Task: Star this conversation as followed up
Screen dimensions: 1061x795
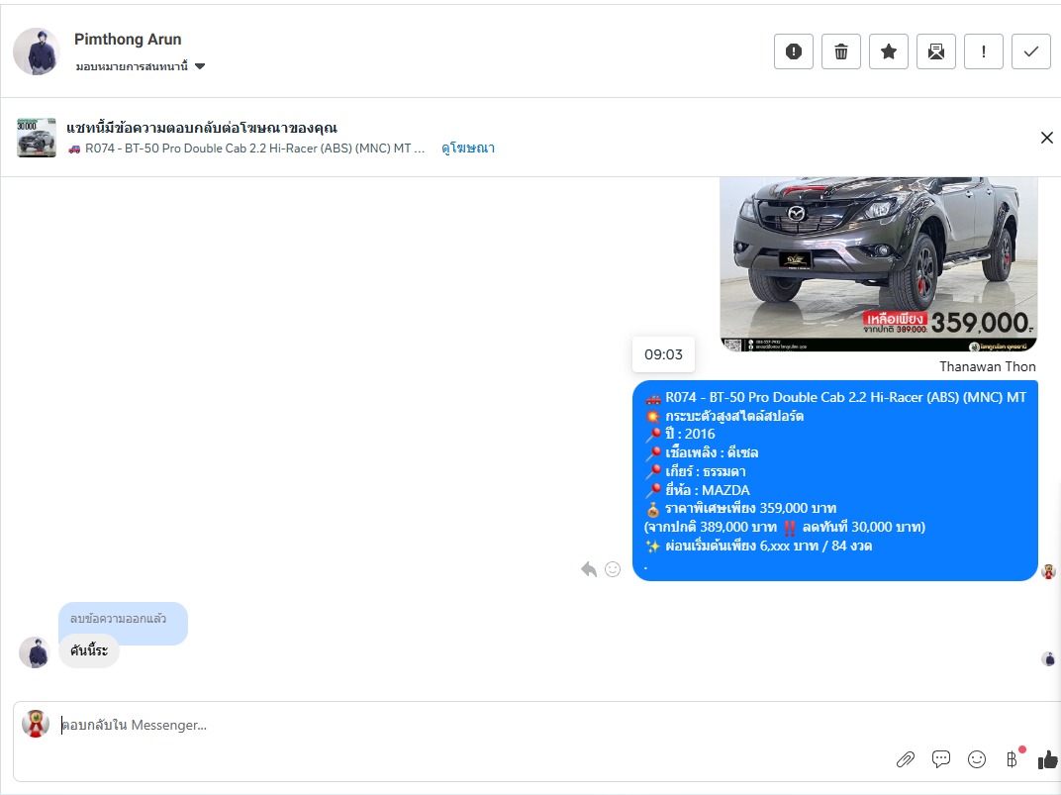Action: click(889, 51)
